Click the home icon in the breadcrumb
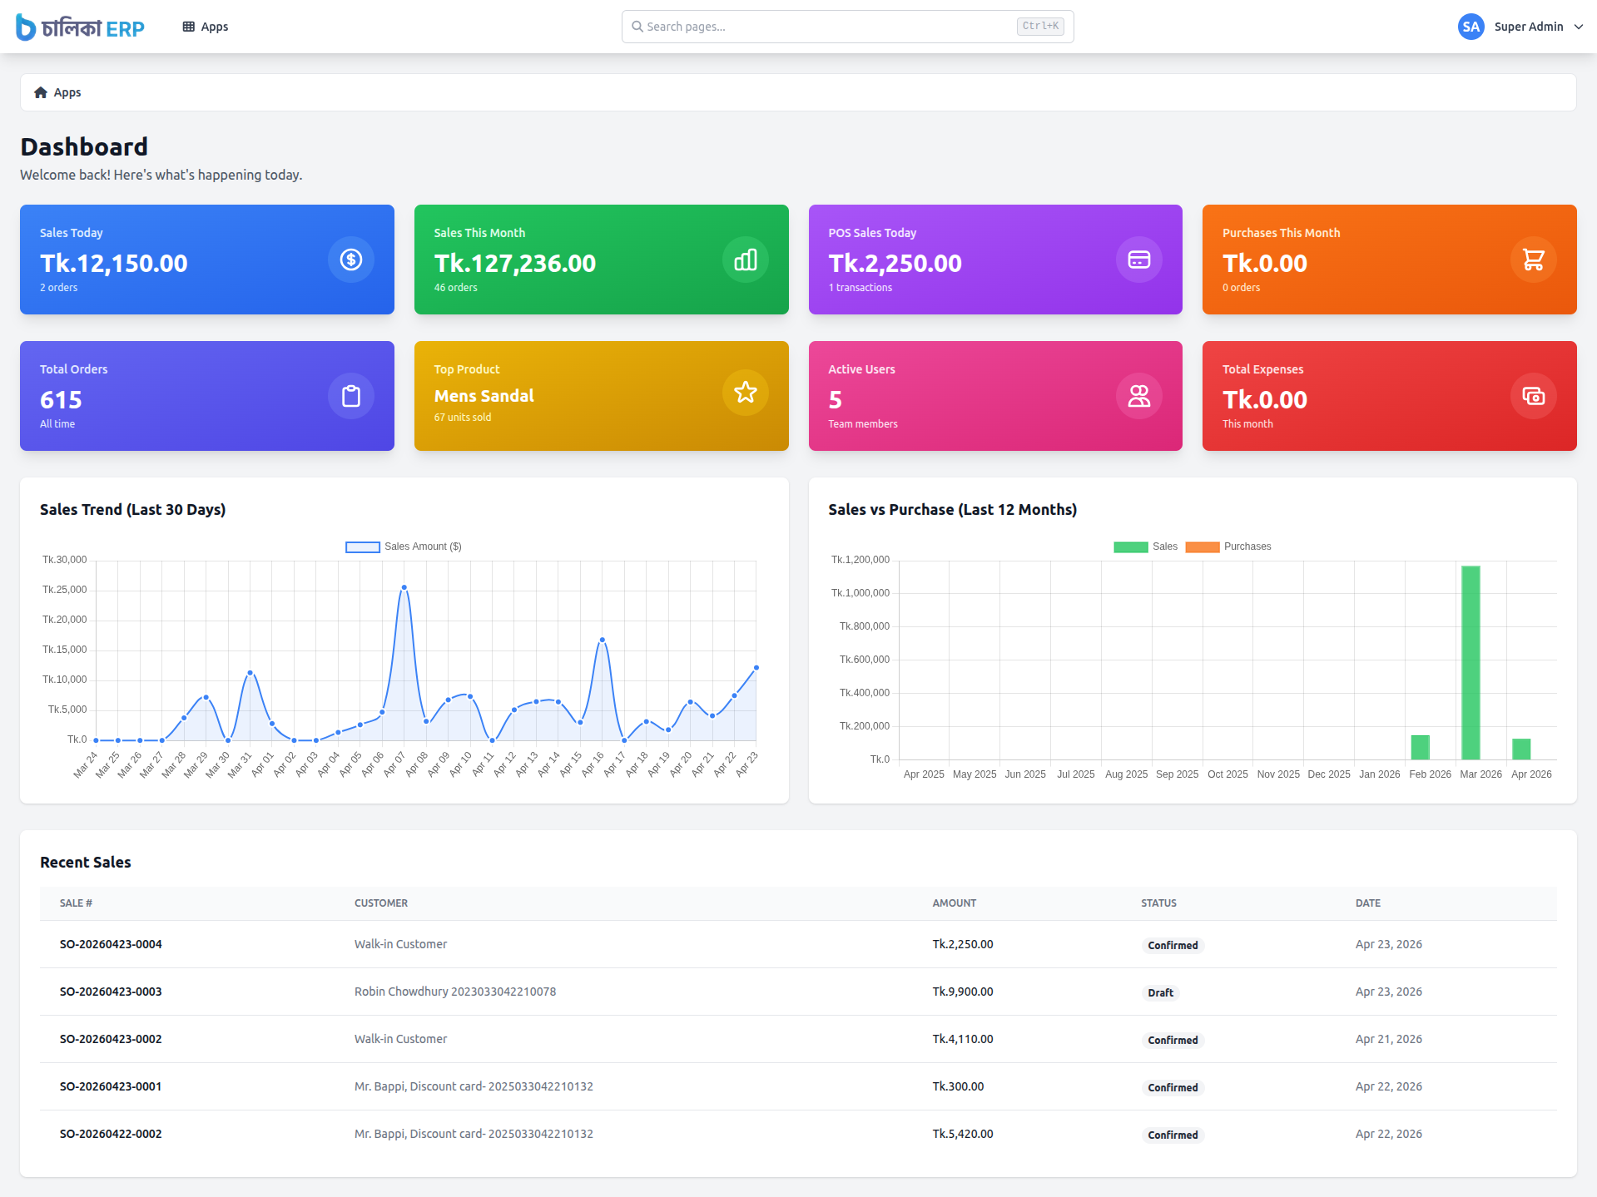 tap(40, 92)
